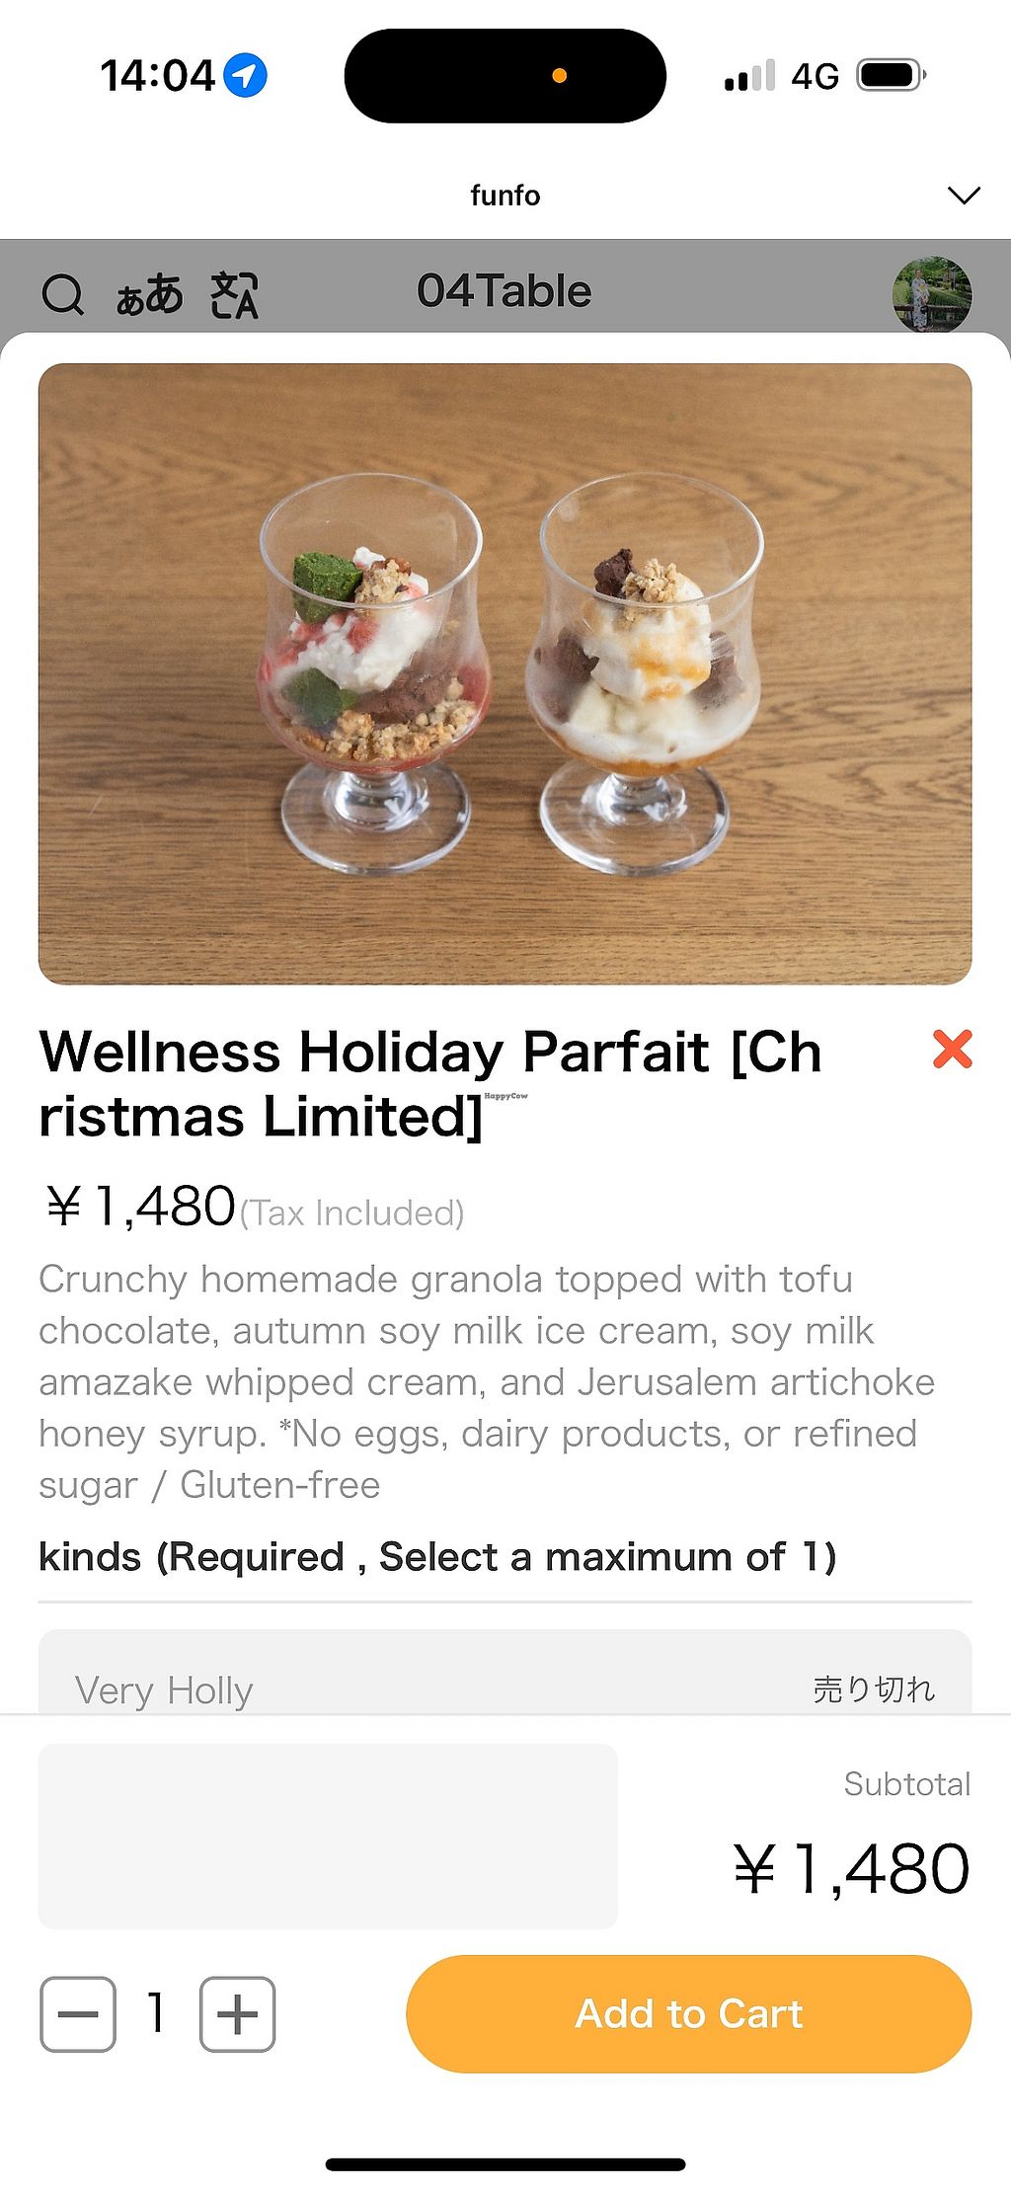Viewport: 1011px width, 2192px height.
Task: Decrease quantity with minus button
Action: pos(78,2013)
